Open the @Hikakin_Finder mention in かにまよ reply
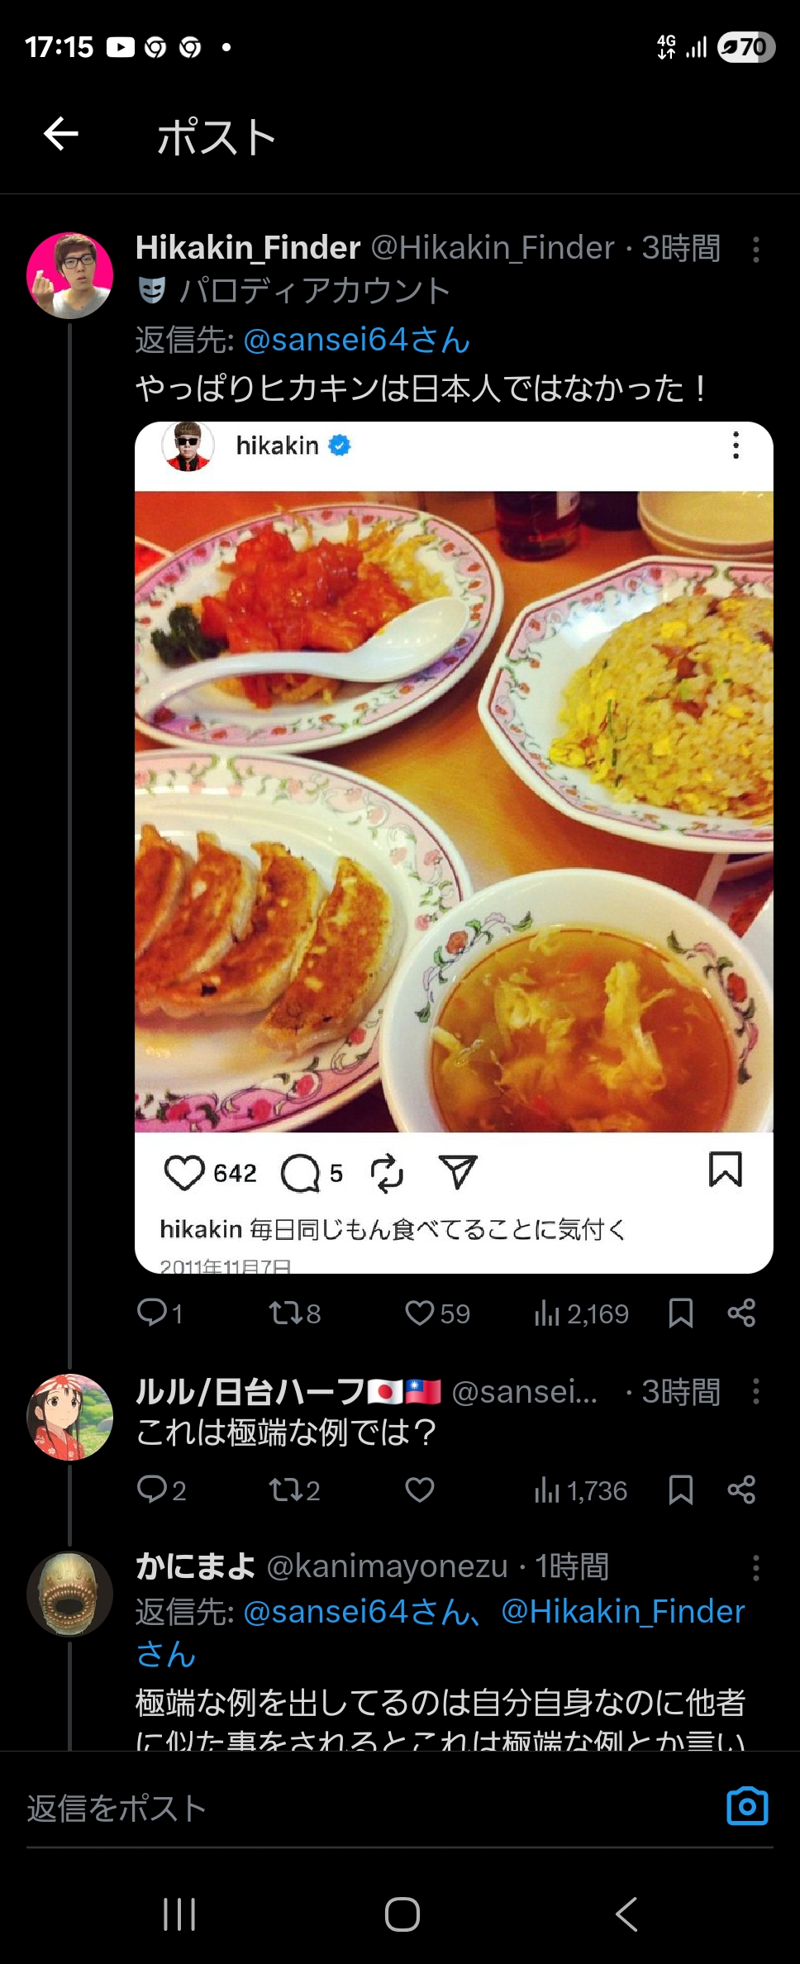This screenshot has width=800, height=1964. (623, 1611)
